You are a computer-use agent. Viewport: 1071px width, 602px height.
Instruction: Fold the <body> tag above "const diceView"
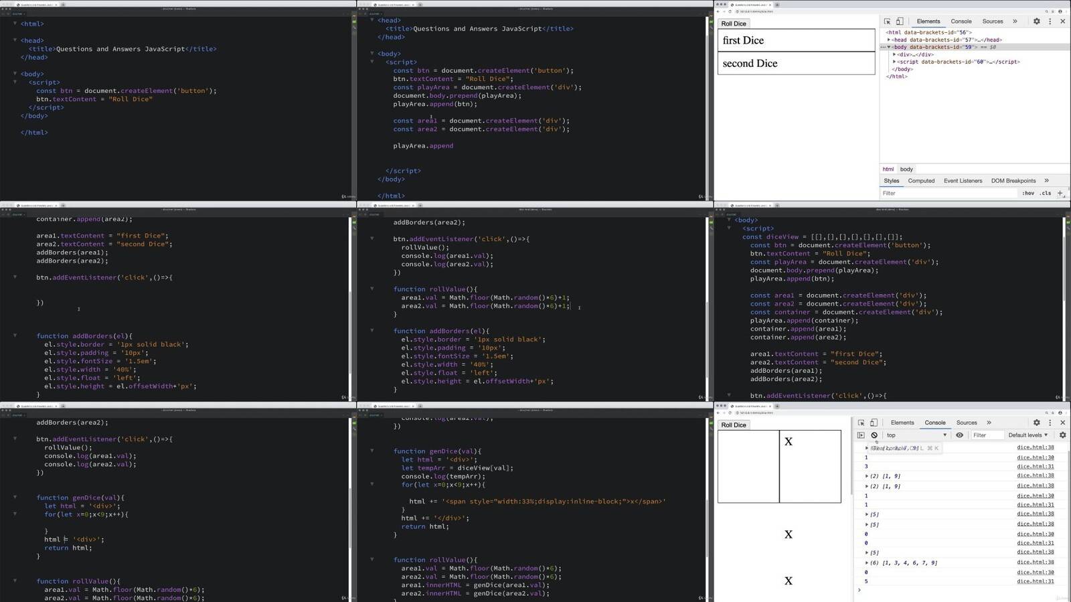coord(729,220)
